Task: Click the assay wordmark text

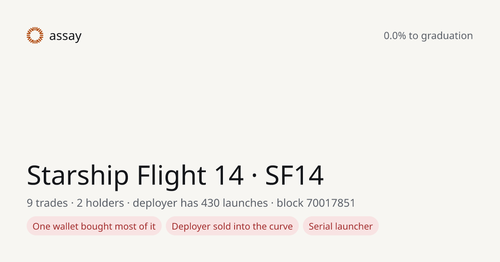Action: pos(65,36)
